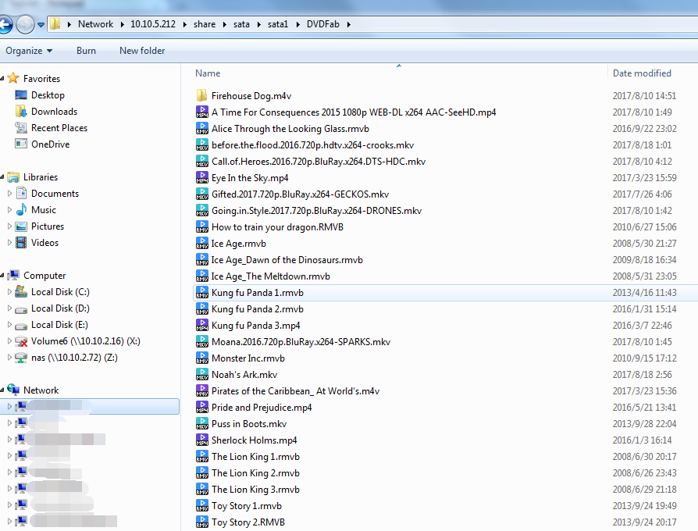This screenshot has height=531, width=698.
Task: Select the before.the.flood MKV file icon
Action: (x=201, y=145)
